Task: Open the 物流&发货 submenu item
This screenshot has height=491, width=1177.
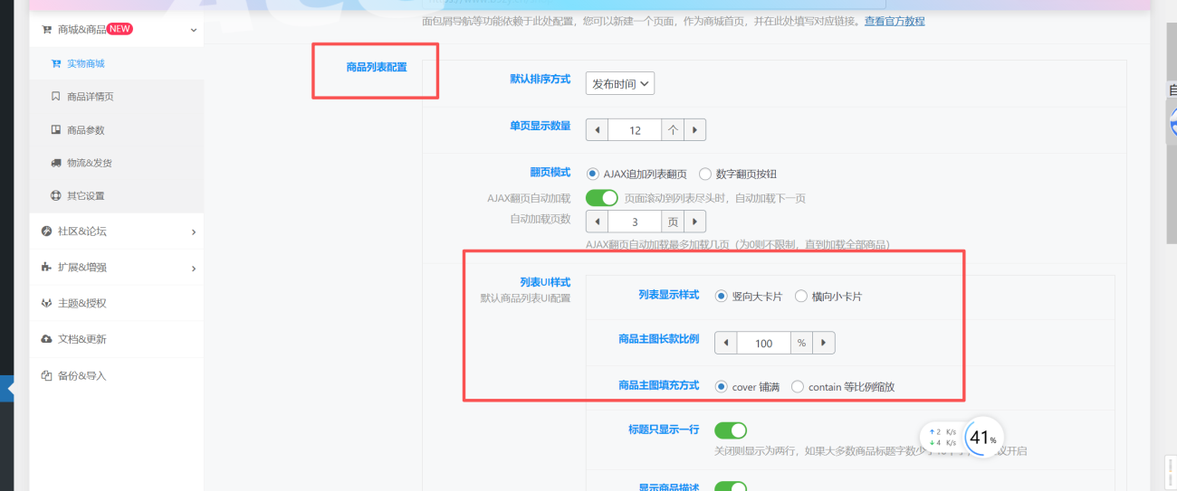Action: 116,163
